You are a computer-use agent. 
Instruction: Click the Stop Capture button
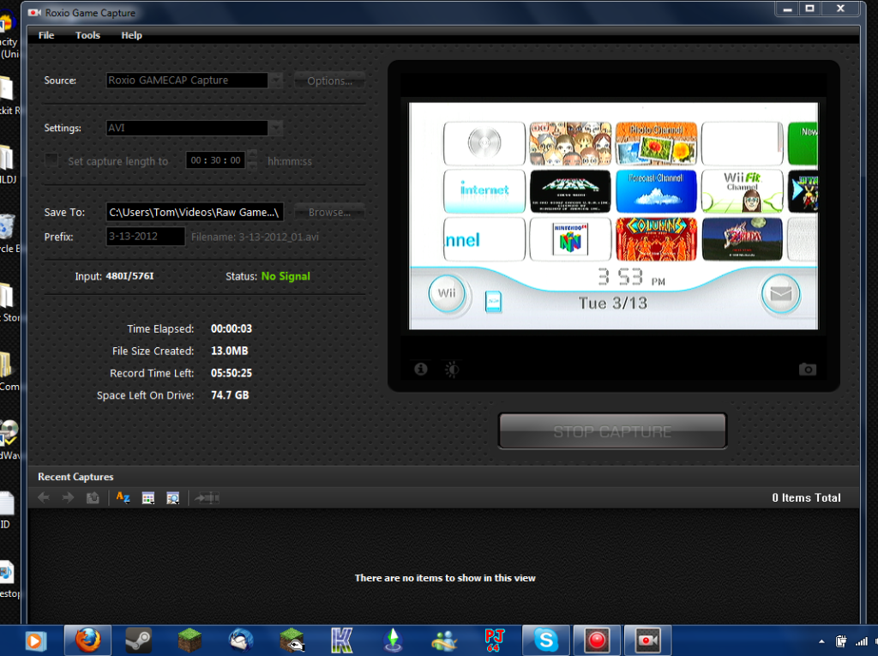click(x=612, y=431)
